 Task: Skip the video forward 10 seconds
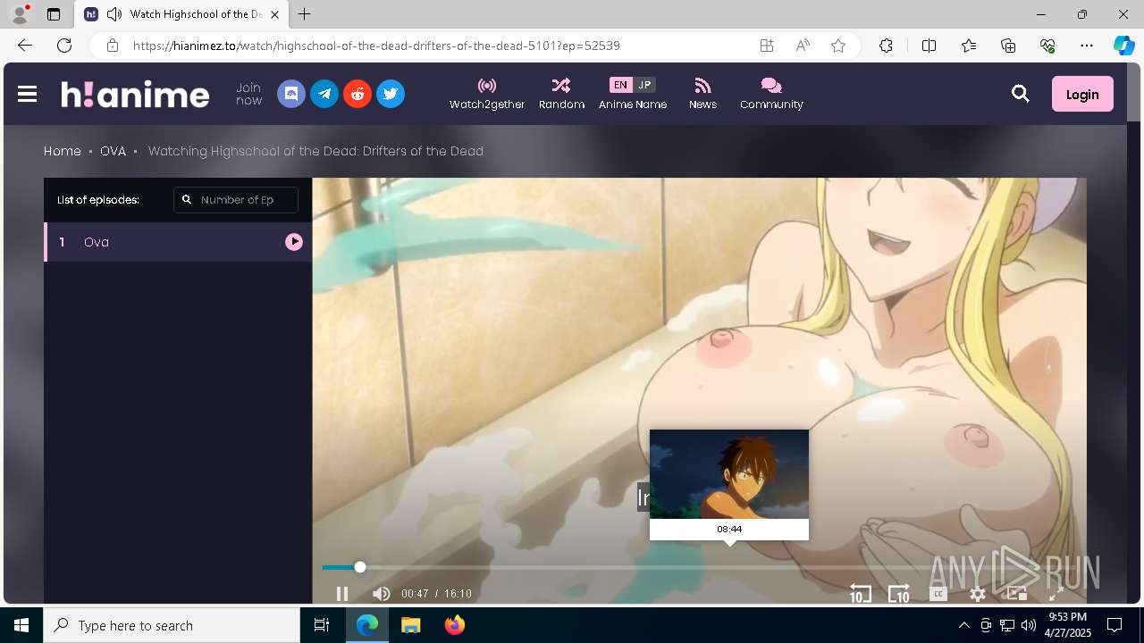pos(898,594)
